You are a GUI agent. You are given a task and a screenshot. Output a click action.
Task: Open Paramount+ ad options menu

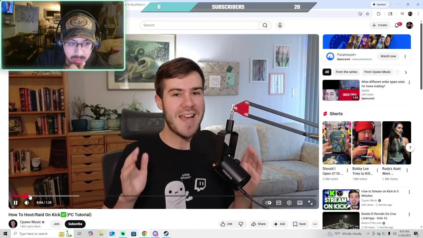tap(405, 57)
